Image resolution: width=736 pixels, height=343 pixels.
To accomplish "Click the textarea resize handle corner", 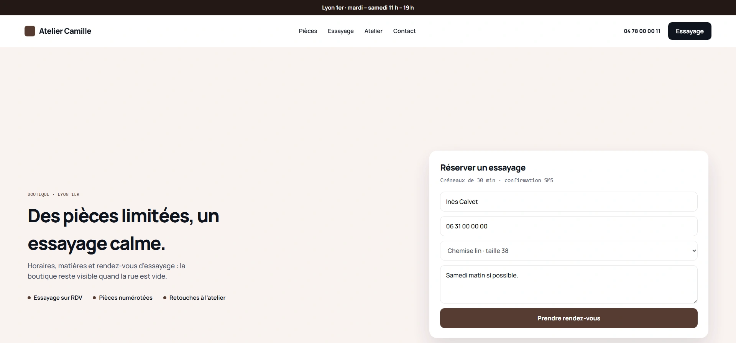I will pyautogui.click(x=695, y=301).
